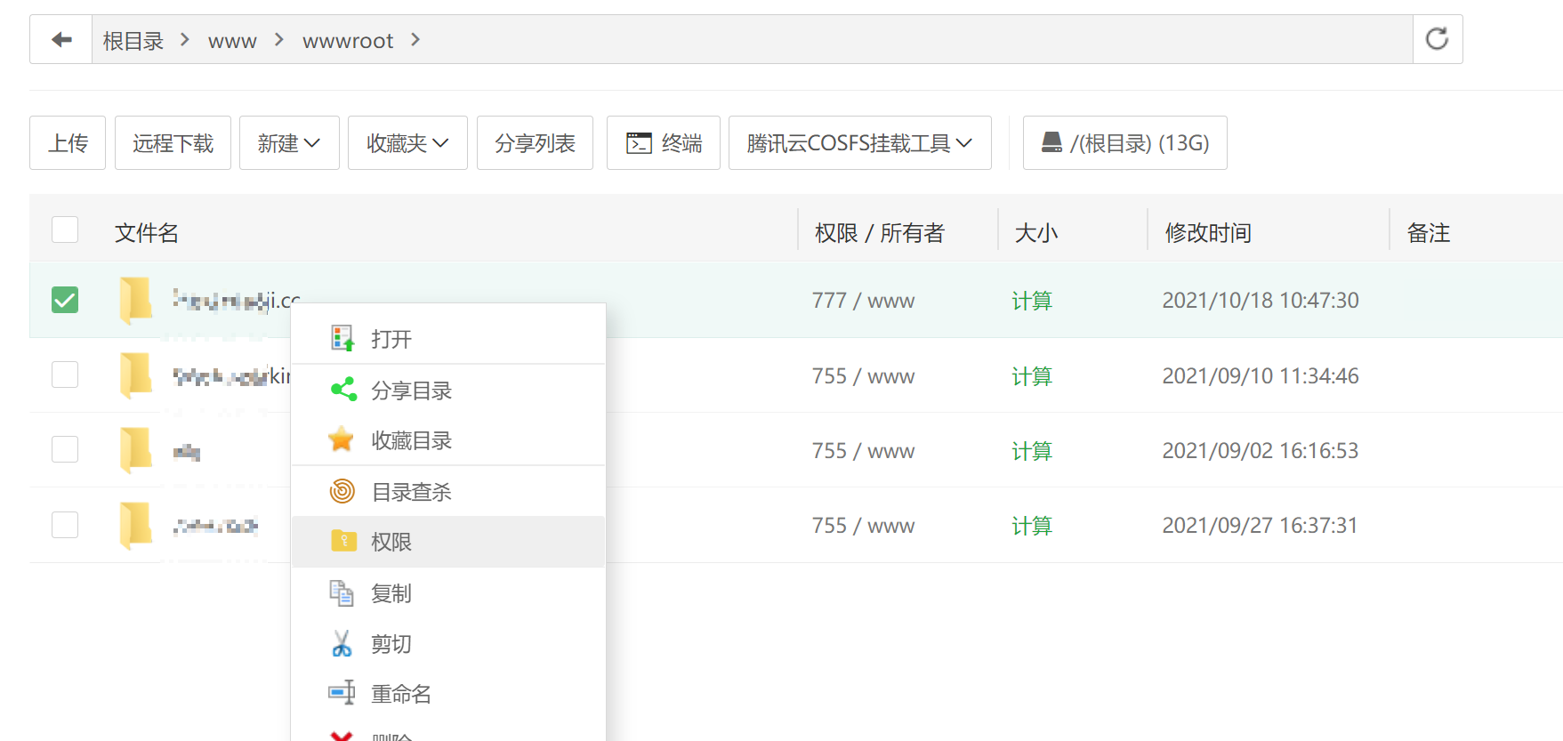Click chevron after www in breadcrumb

click(x=279, y=39)
